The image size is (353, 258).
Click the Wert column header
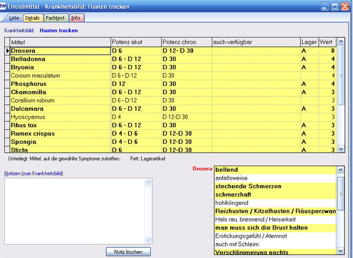(327, 42)
